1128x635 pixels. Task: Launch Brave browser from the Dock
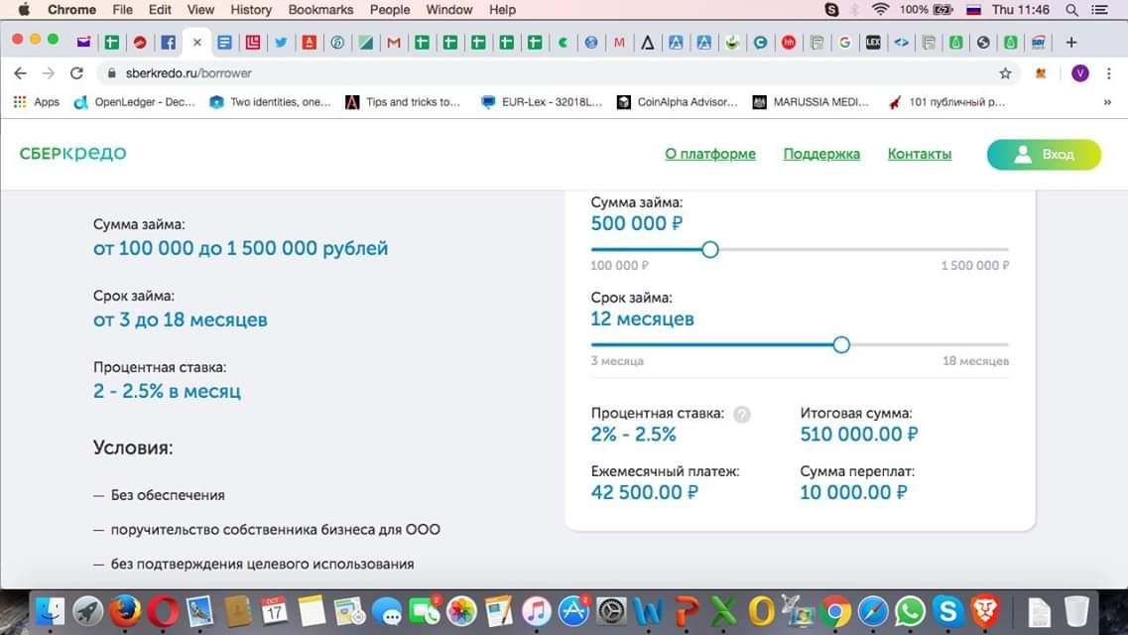985,612
